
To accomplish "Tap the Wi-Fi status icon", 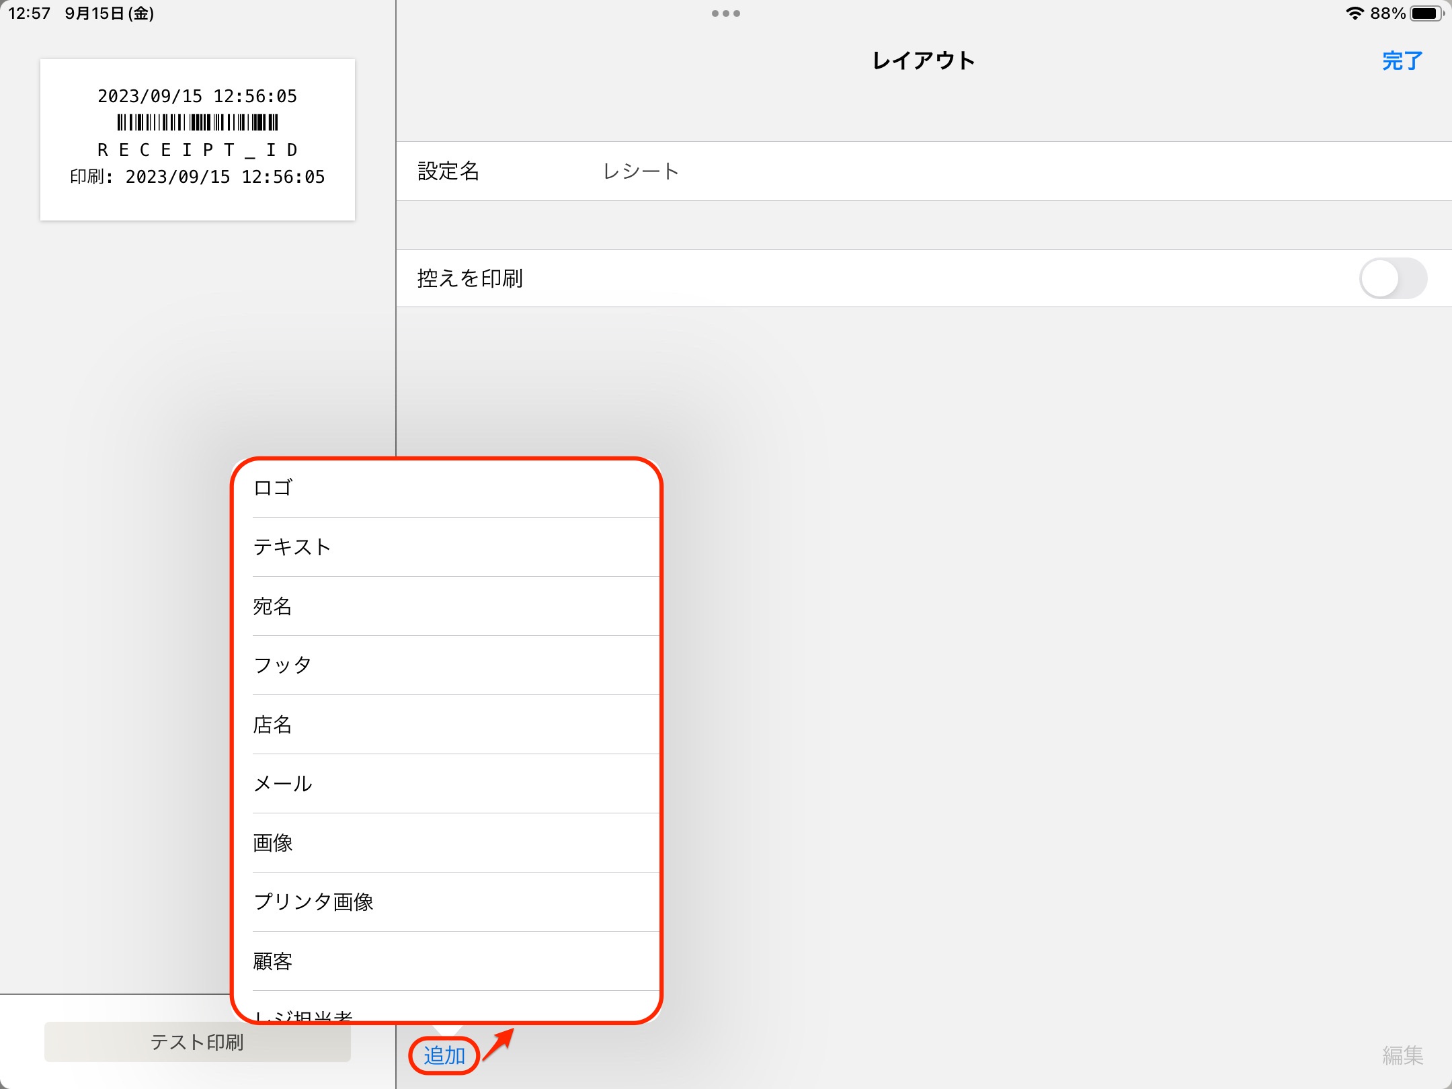I will (x=1355, y=13).
